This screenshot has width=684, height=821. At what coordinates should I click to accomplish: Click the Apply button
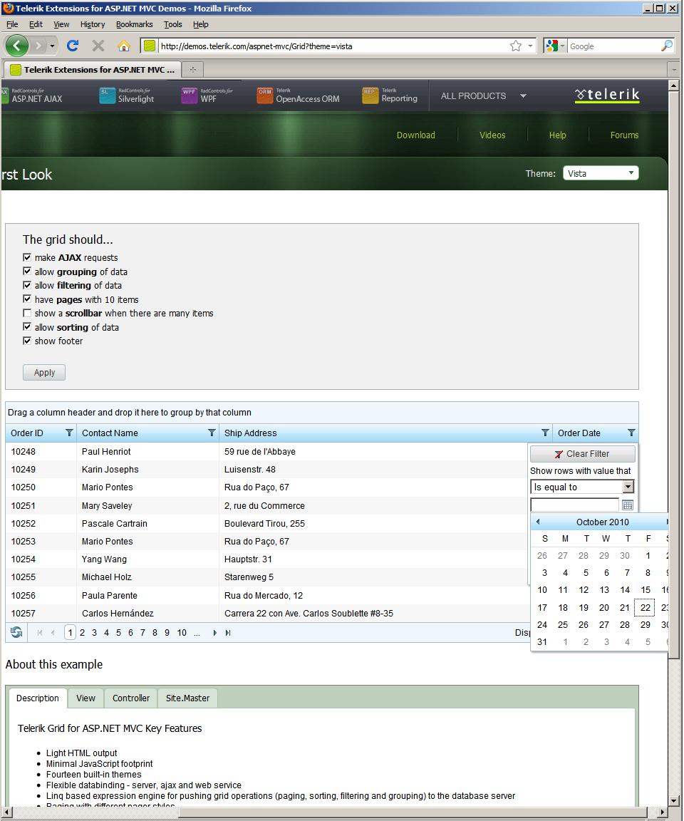pyautogui.click(x=44, y=372)
